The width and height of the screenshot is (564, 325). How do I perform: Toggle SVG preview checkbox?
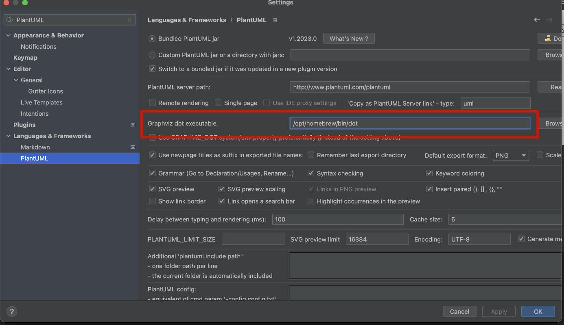pyautogui.click(x=152, y=189)
